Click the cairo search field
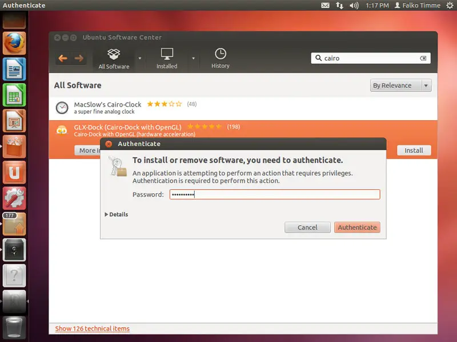Viewport: 457px width, 342px height. [371, 58]
